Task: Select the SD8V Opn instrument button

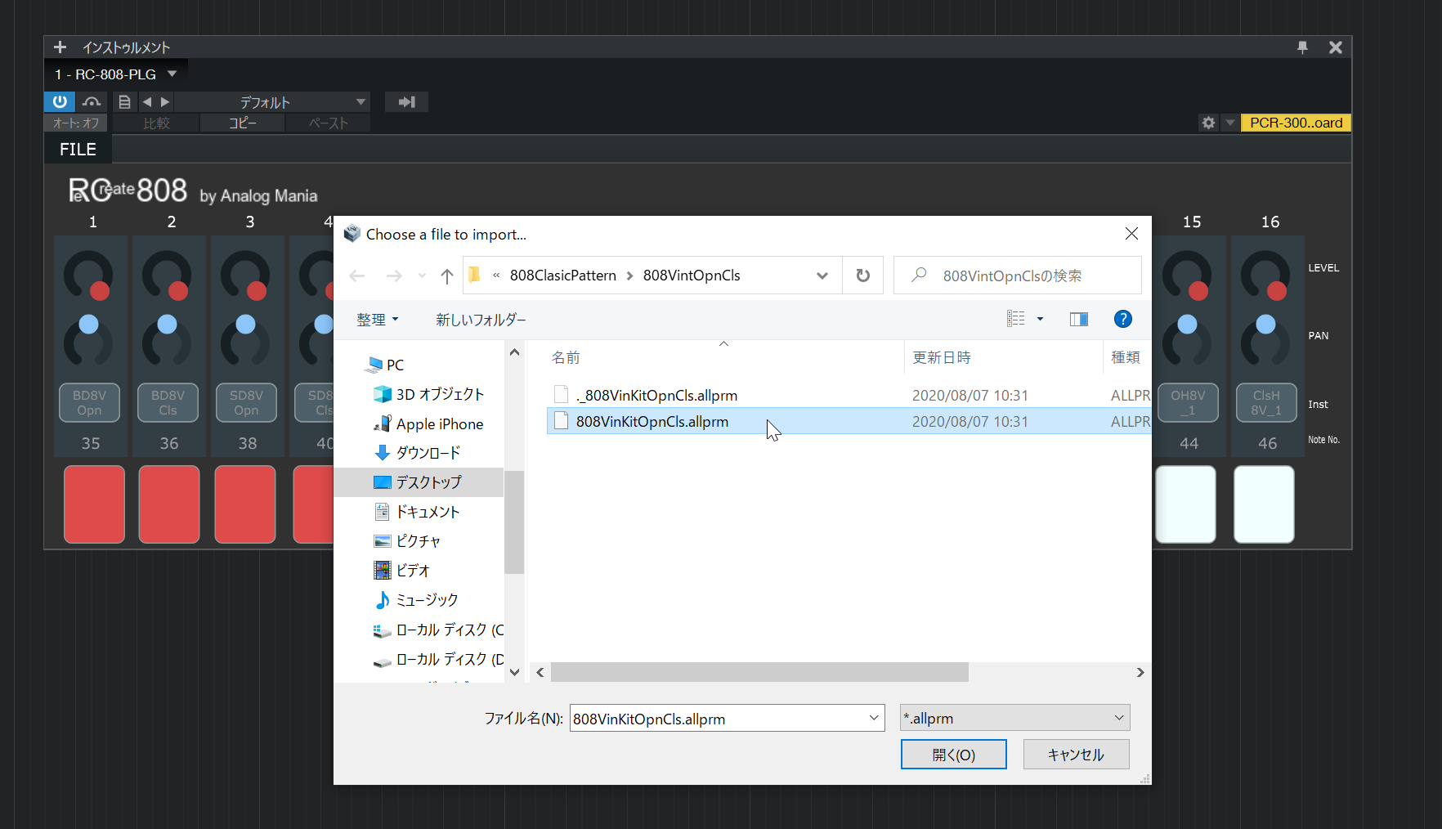Action: 246,402
